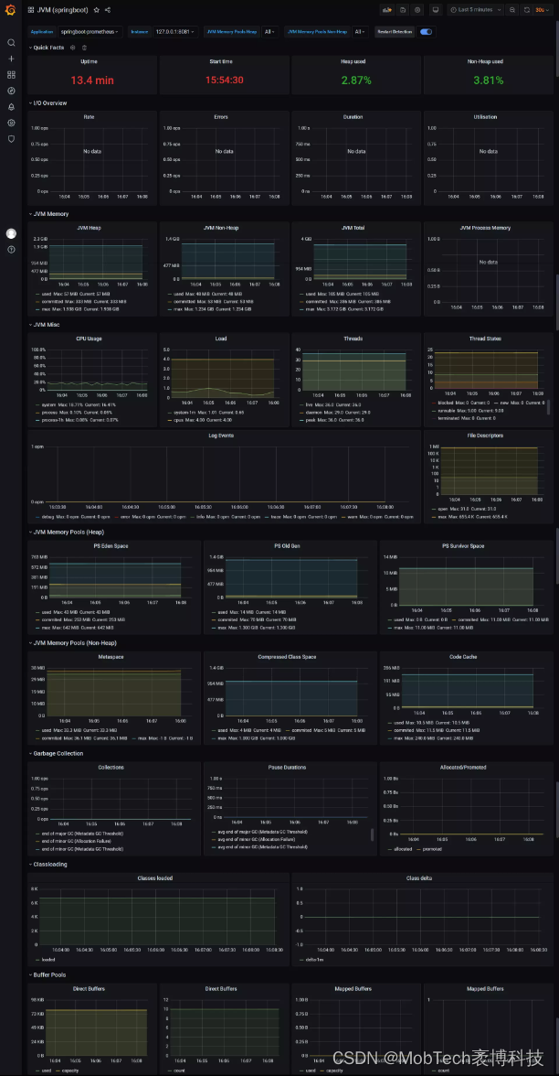The image size is (559, 1076).
Task: Collapse the I/O Overview row
Action: pos(49,103)
